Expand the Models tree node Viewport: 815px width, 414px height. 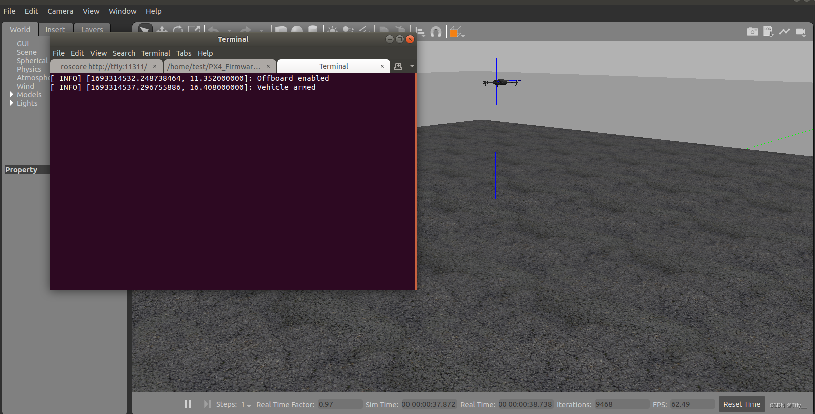pyautogui.click(x=12, y=94)
